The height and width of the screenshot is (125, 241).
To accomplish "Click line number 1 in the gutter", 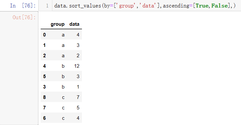I will pyautogui.click(x=47, y=6).
